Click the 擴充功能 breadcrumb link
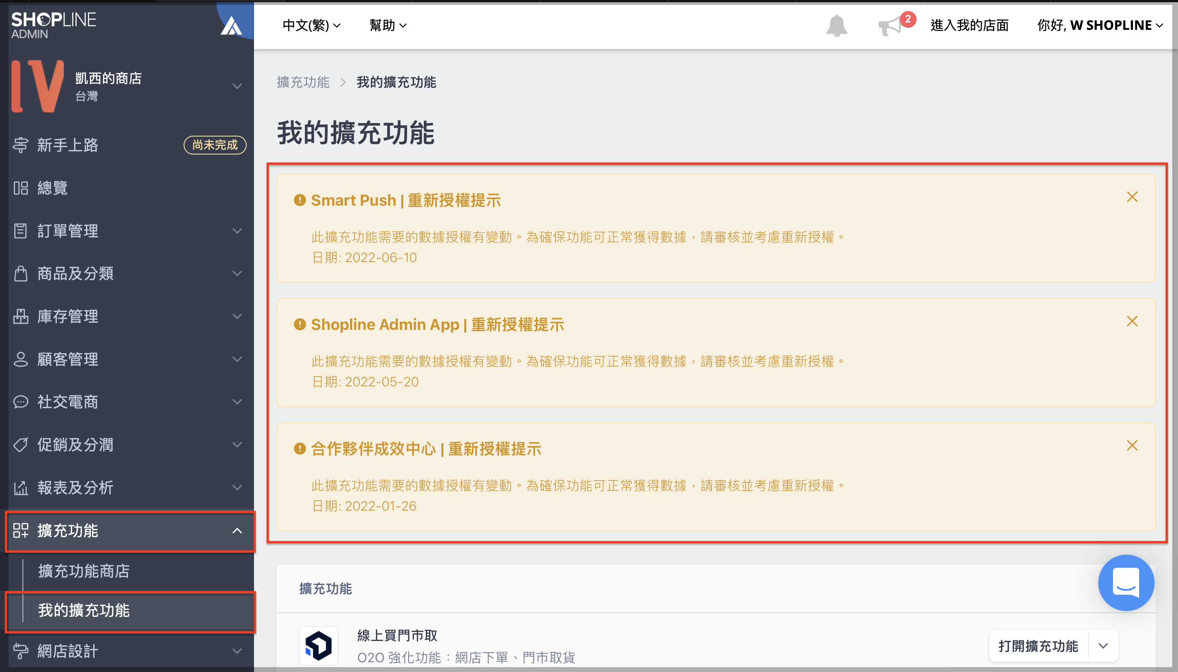 click(x=303, y=82)
